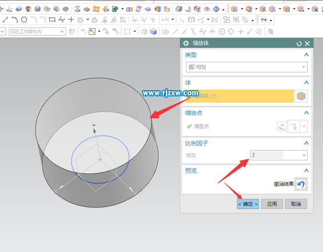Select the Arc sketch tool
The width and height of the screenshot is (323, 252).
[x=14, y=19]
